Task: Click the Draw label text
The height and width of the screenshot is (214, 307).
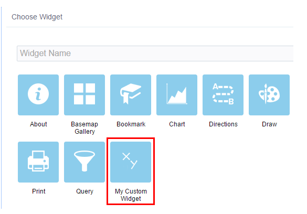Action: tap(269, 124)
